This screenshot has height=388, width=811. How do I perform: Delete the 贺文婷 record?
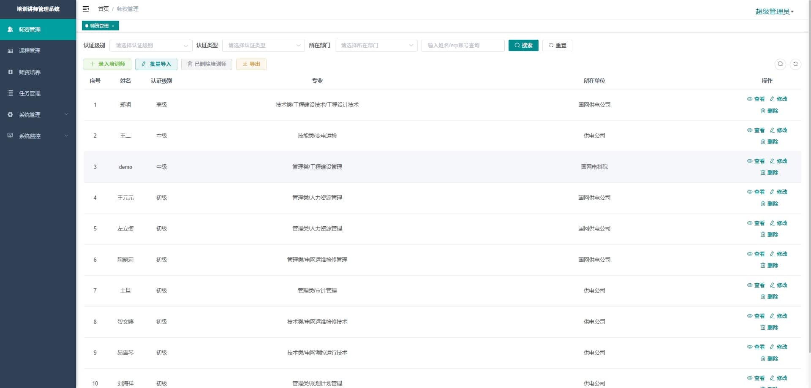coord(769,328)
